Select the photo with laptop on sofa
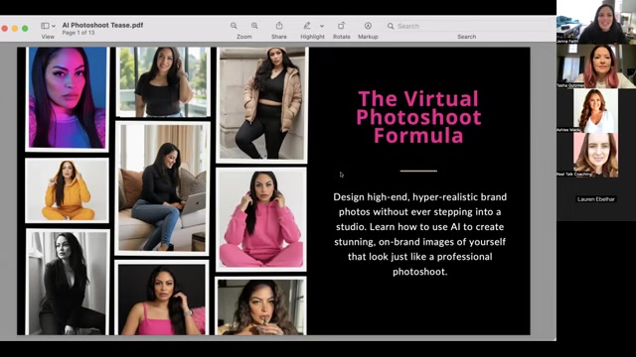 click(162, 188)
